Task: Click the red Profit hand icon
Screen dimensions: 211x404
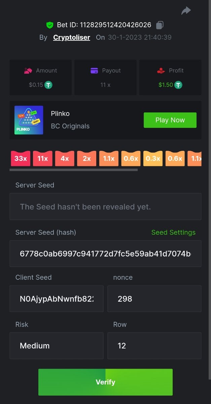Action: click(x=161, y=71)
